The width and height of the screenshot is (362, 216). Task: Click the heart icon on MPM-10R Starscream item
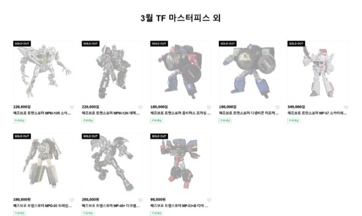[72, 107]
